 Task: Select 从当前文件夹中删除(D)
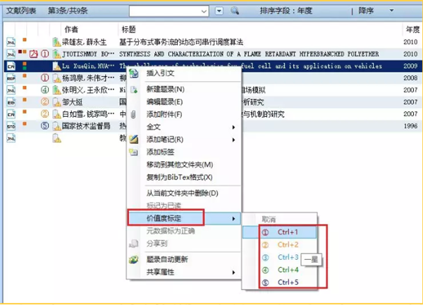coord(183,193)
